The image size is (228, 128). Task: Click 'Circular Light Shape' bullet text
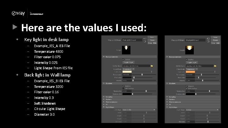[x=50, y=109]
